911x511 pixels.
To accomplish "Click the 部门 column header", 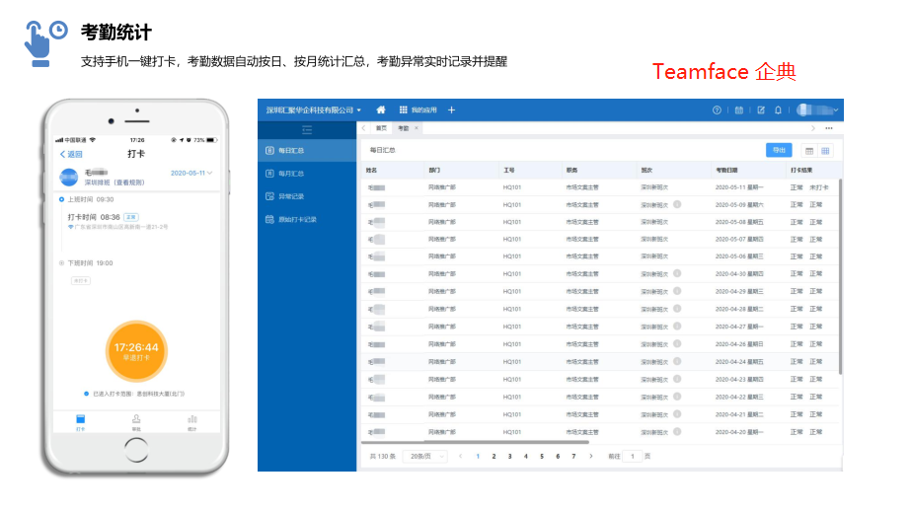I will click(x=434, y=170).
